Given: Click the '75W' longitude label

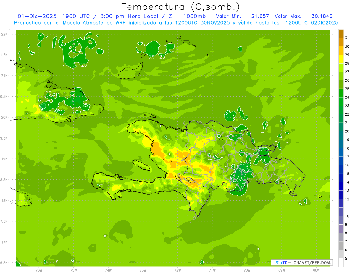Looking at the screenshot, I should point(74,270).
